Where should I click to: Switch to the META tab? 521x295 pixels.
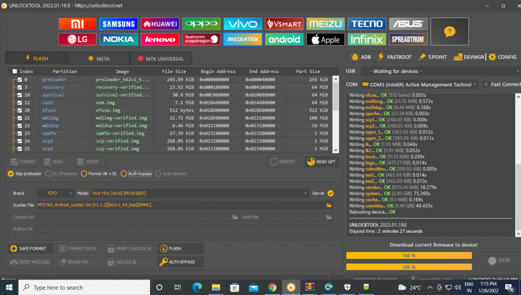click(99, 58)
